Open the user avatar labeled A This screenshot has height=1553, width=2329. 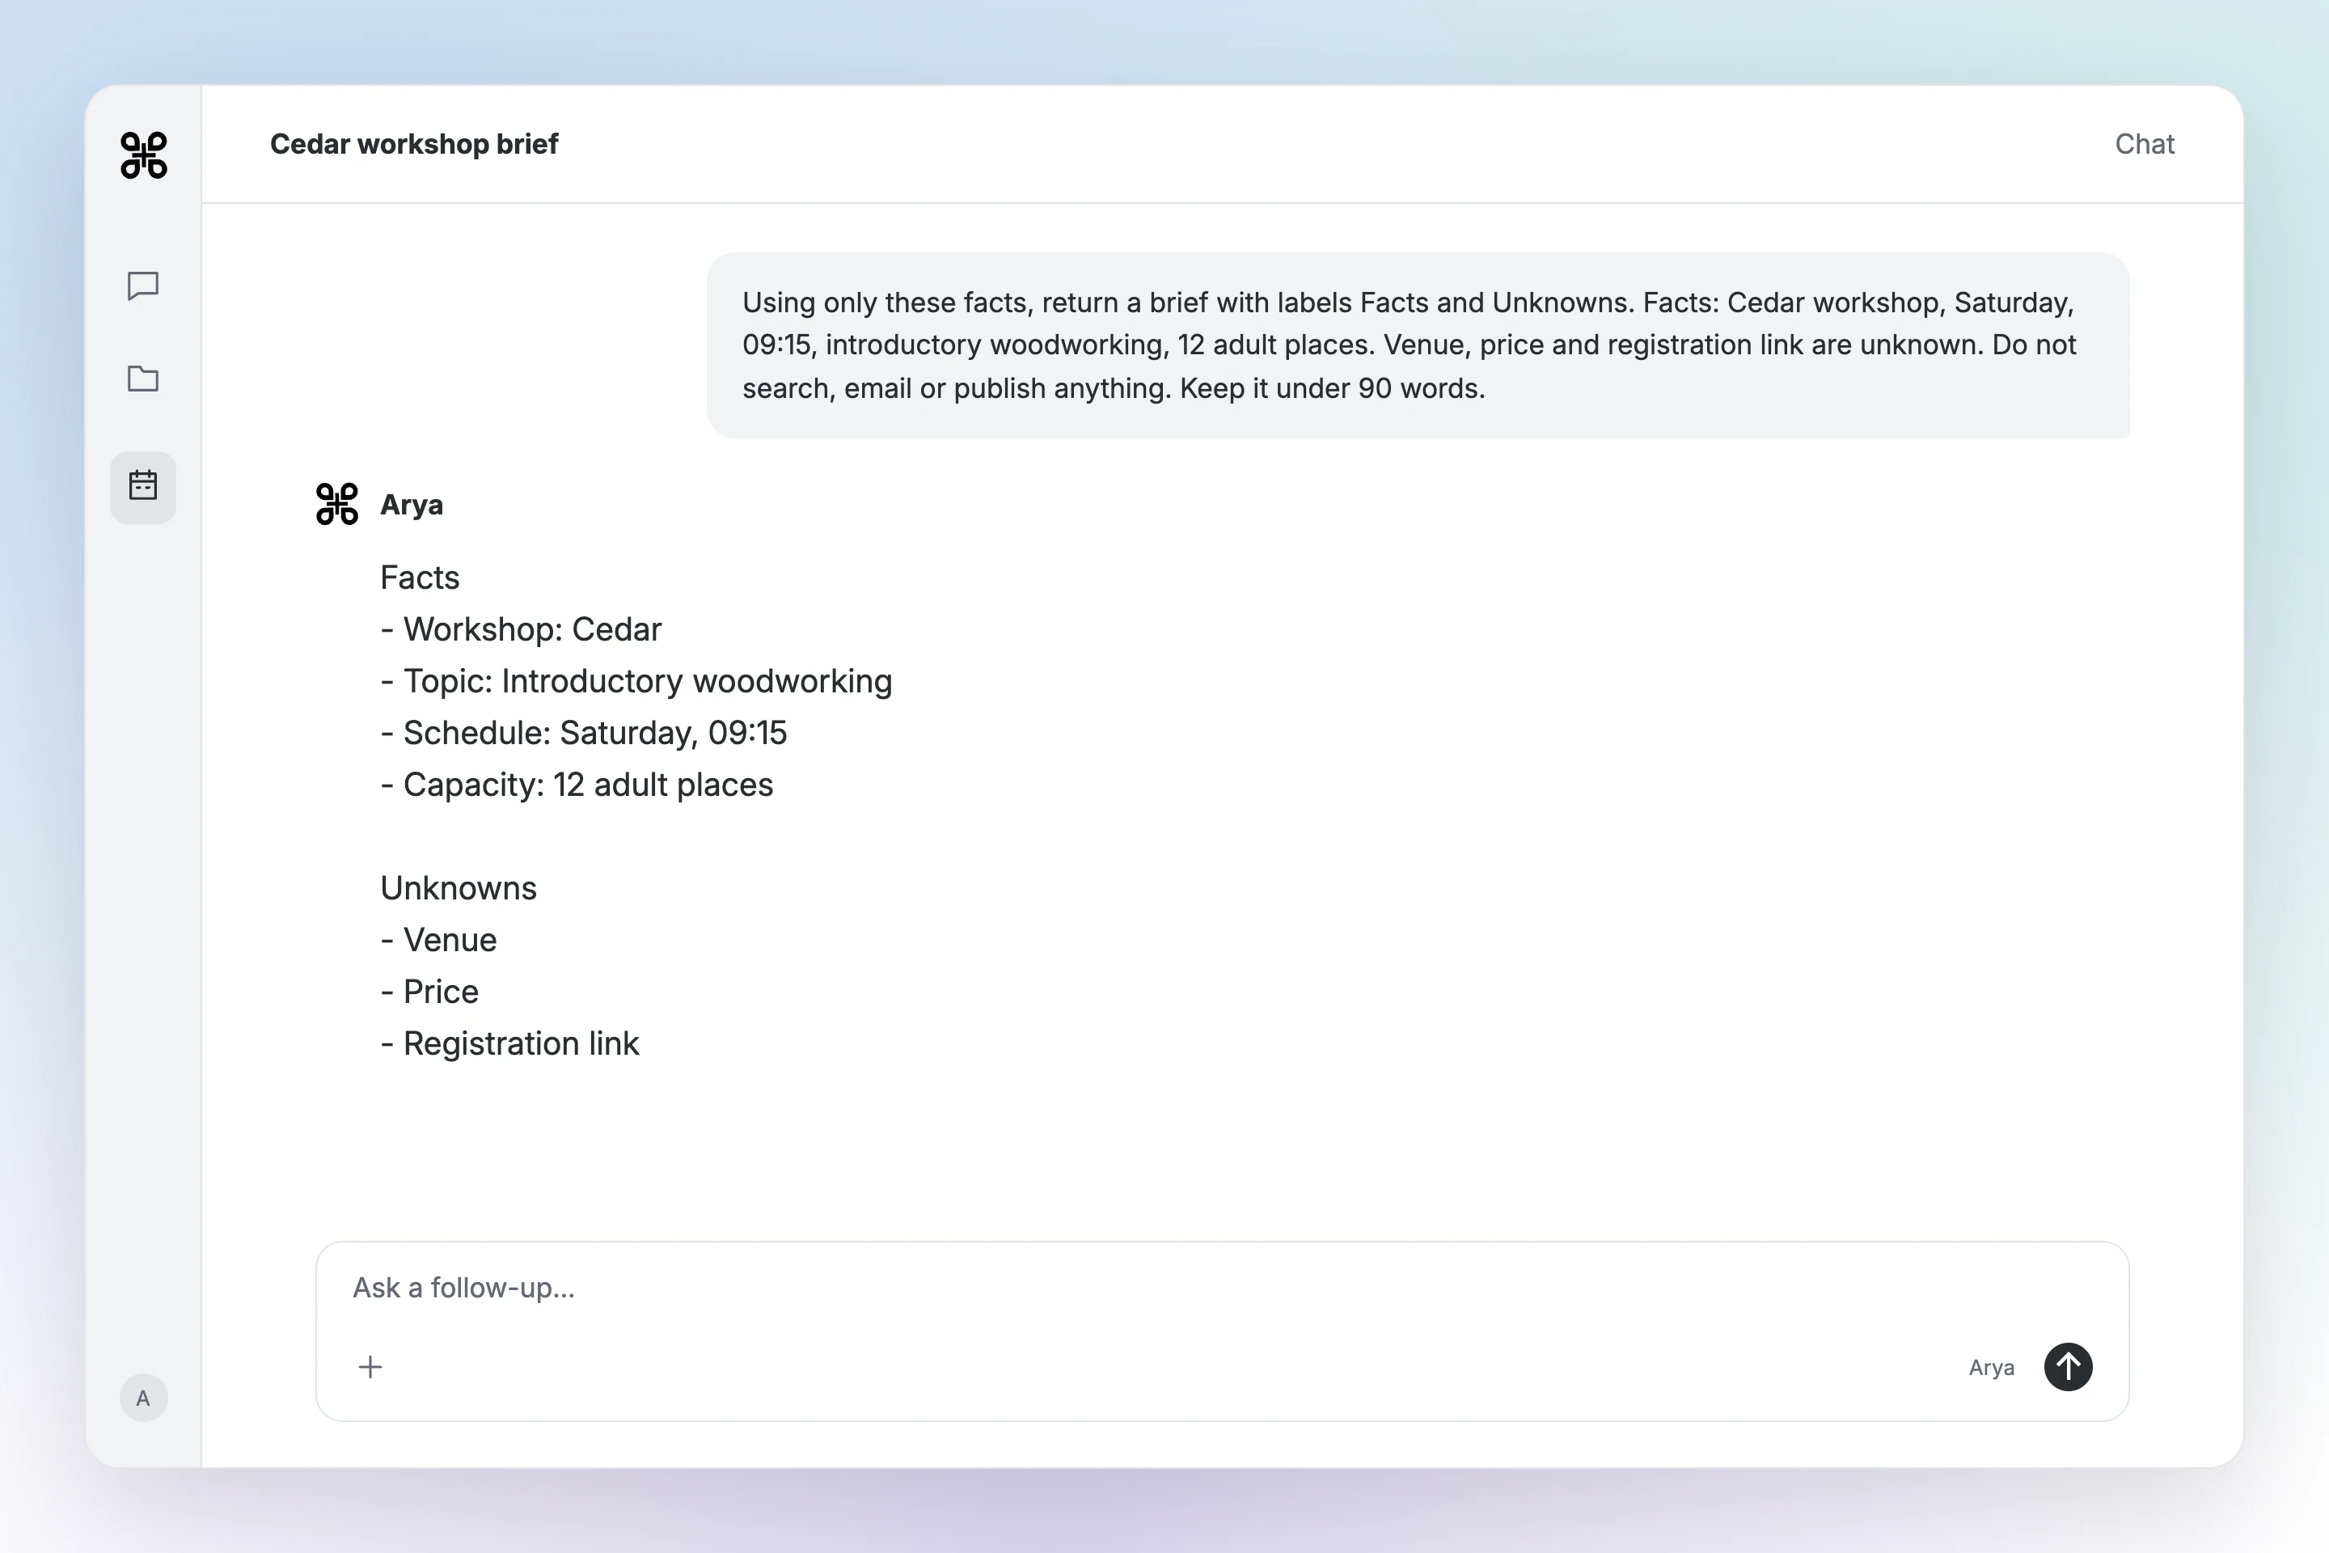144,1398
